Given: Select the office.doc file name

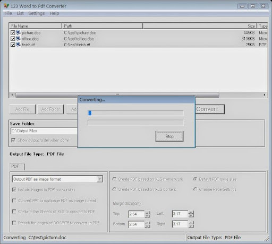Looking at the screenshot, I should [30, 39].
